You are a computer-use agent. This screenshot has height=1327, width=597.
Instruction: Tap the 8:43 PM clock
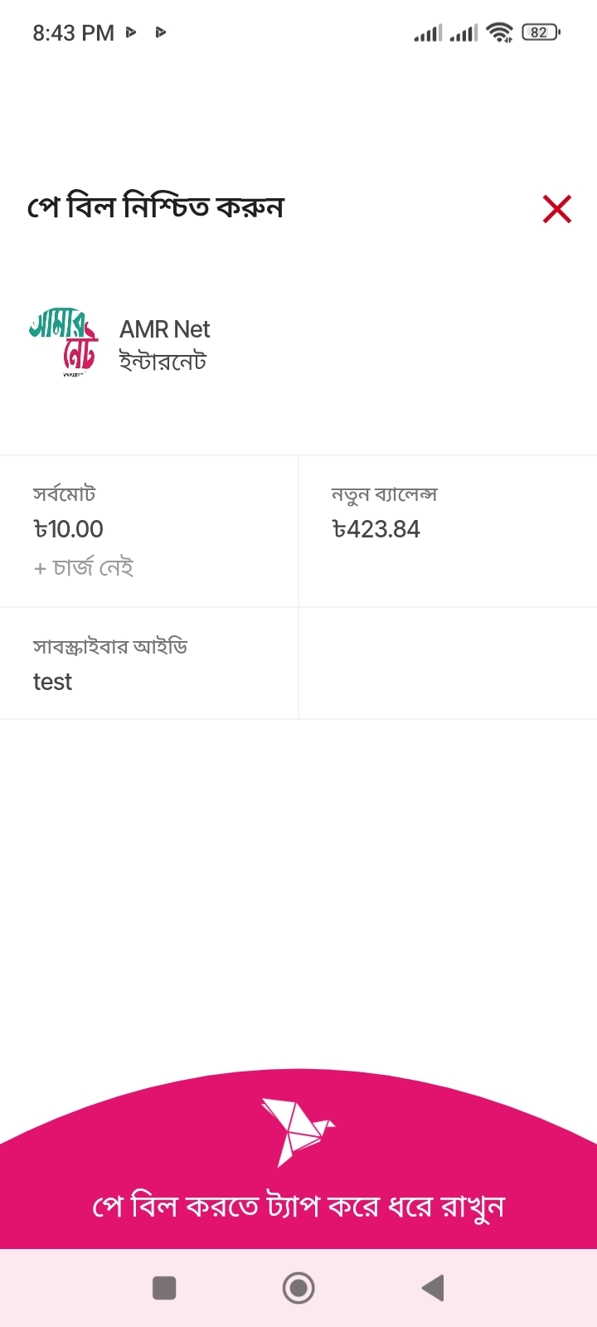click(73, 33)
